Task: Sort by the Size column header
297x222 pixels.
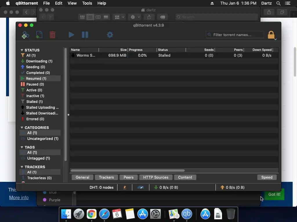Action: click(113, 50)
